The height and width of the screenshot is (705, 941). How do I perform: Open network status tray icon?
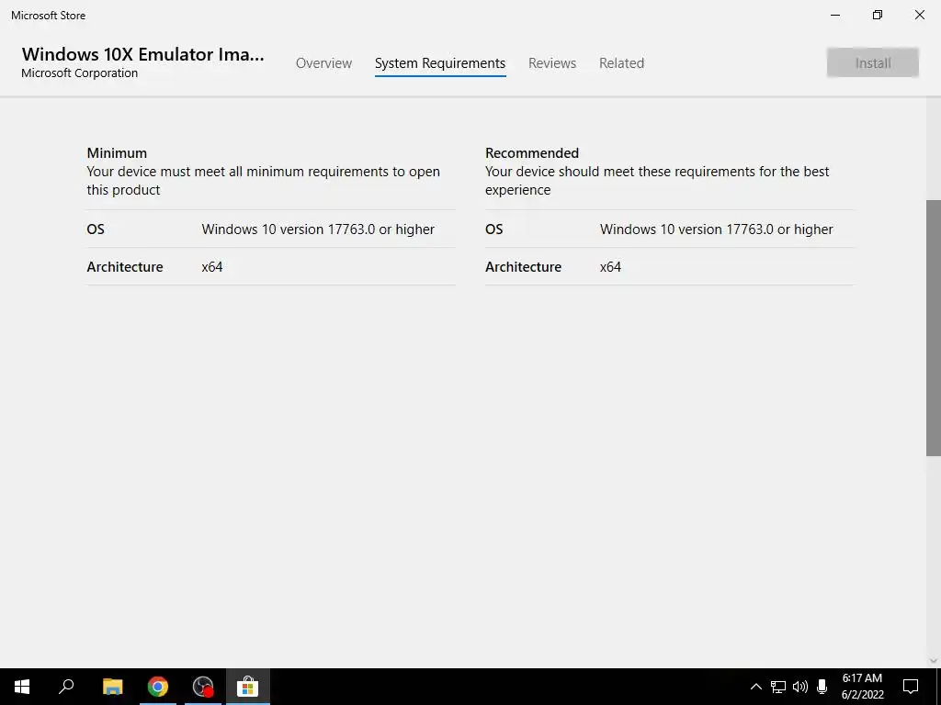778,687
